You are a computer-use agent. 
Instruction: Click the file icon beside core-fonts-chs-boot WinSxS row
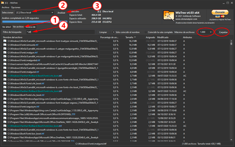click(5, 87)
